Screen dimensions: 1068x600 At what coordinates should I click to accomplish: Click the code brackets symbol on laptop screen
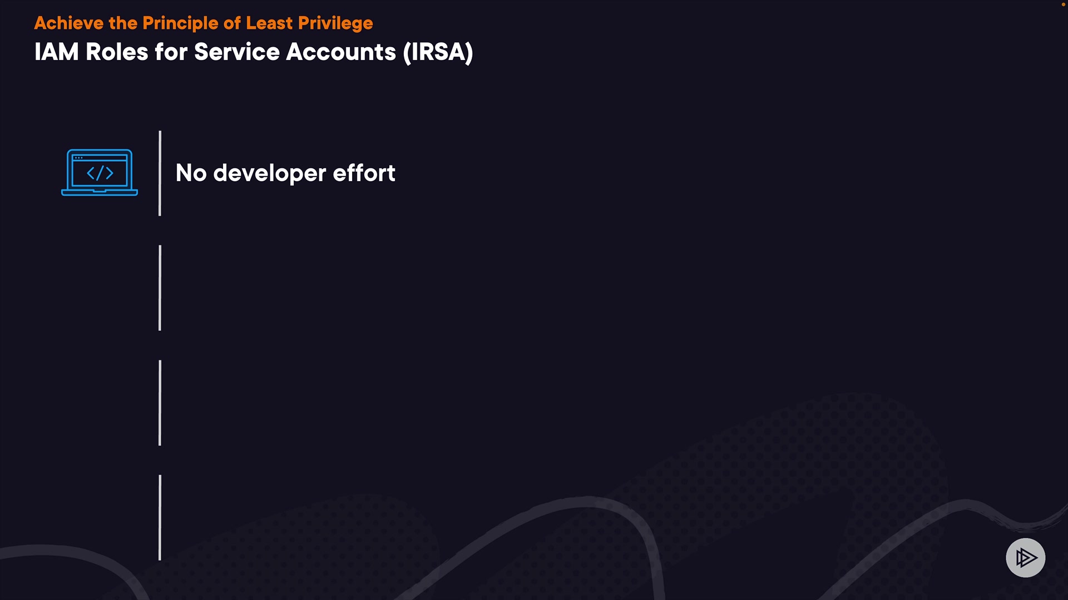100,173
